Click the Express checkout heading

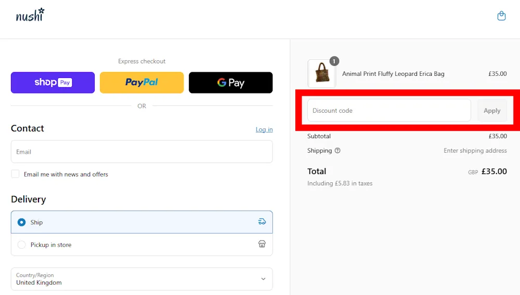point(141,61)
